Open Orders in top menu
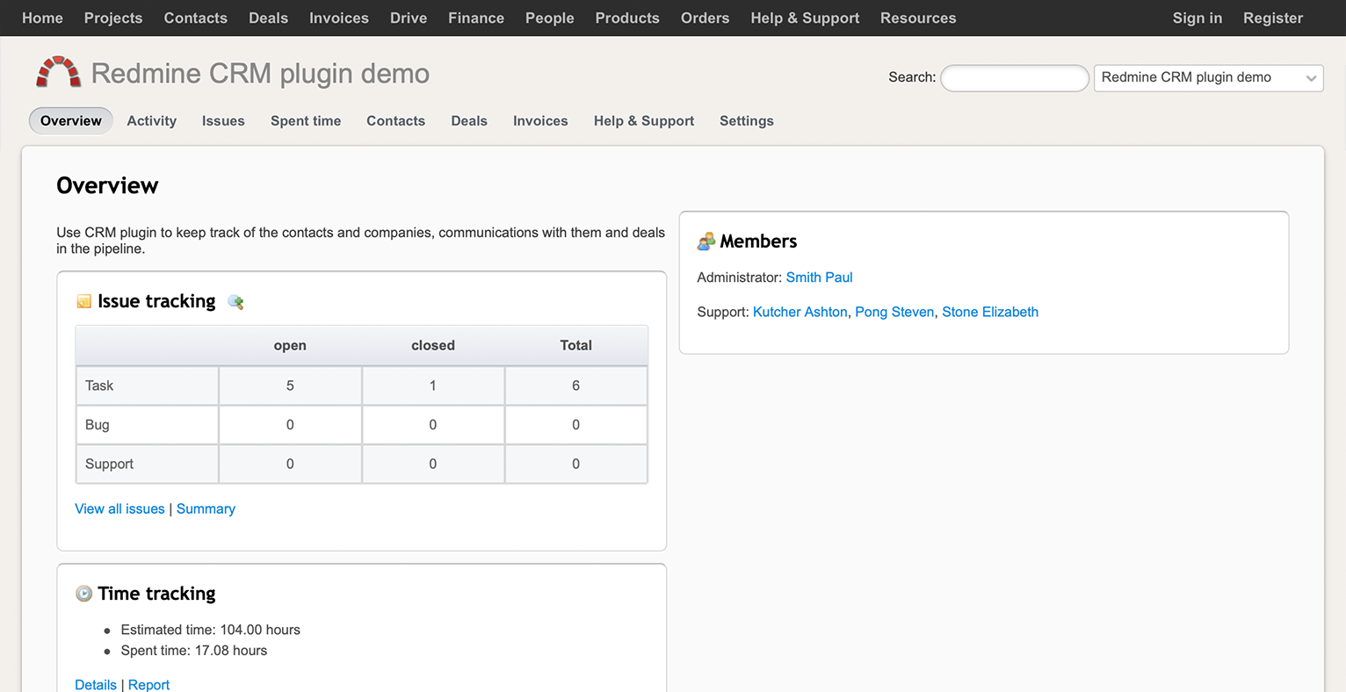Viewport: 1346px width, 692px height. (x=706, y=18)
